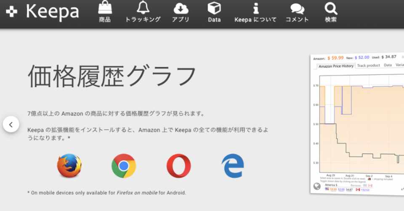Install the Chrome extension via Chrome icon
The height and width of the screenshot is (211, 404).
(x=124, y=166)
